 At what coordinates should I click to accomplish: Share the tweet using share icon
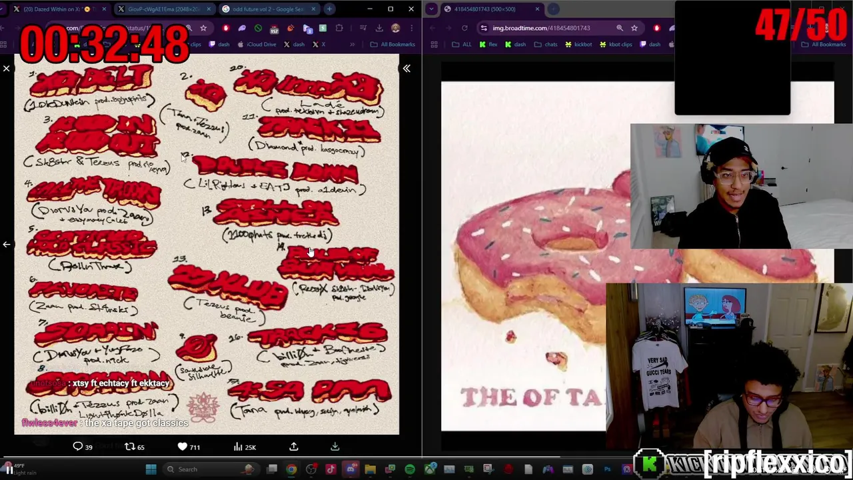pyautogui.click(x=294, y=447)
